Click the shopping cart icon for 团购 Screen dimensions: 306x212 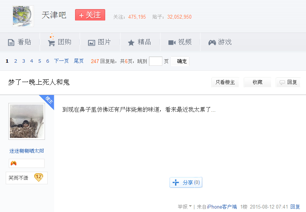click(51, 43)
